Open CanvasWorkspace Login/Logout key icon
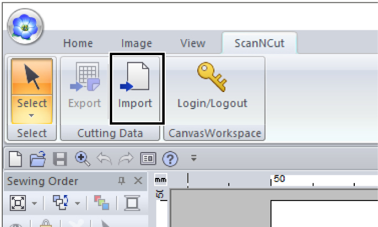The image size is (378, 227). tap(212, 77)
